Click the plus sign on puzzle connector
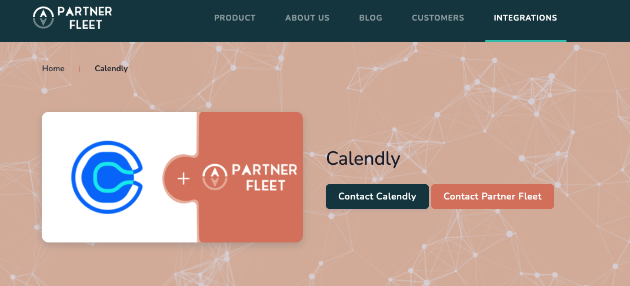This screenshot has height=286, width=630. pyautogui.click(x=184, y=178)
